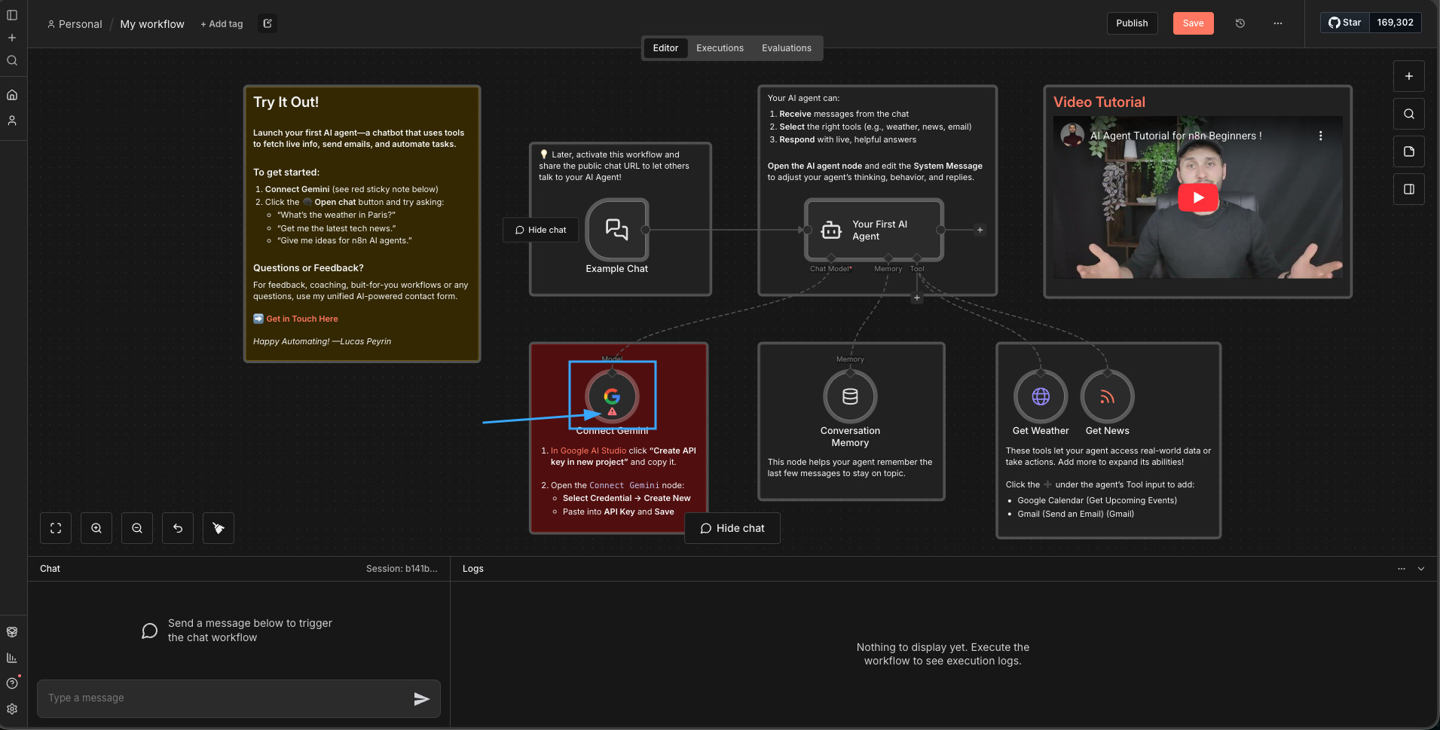
Task: Select the Get News RSS node
Action: coord(1107,396)
